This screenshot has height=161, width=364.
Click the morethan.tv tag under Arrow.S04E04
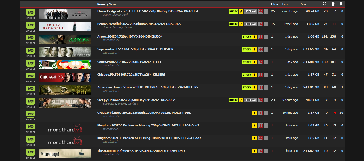click(x=111, y=40)
